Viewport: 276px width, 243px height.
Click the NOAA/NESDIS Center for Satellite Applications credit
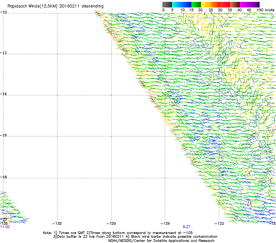pyautogui.click(x=161, y=241)
